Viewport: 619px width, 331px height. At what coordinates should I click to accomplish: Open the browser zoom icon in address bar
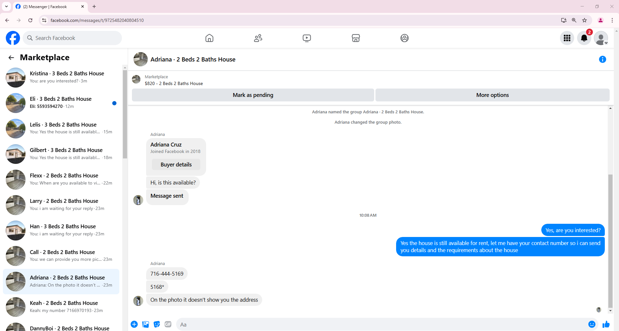[574, 20]
